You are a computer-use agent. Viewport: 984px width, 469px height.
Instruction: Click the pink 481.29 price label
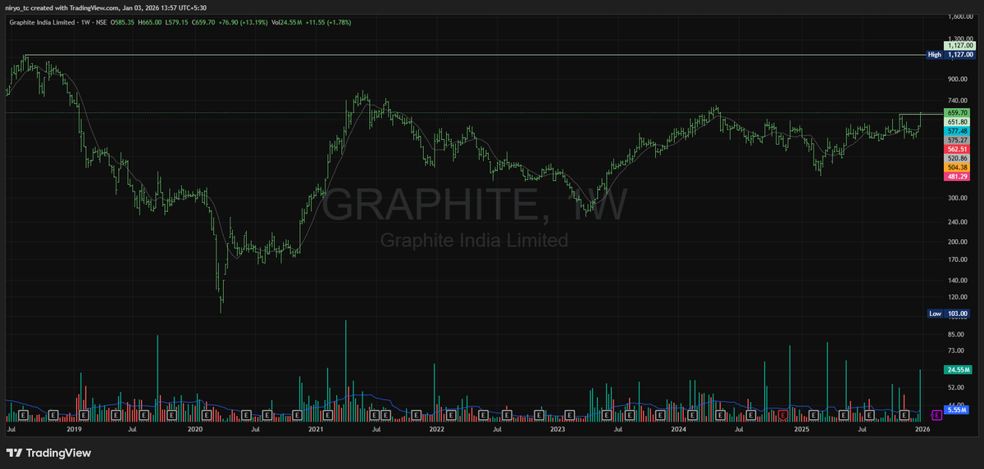(x=958, y=176)
